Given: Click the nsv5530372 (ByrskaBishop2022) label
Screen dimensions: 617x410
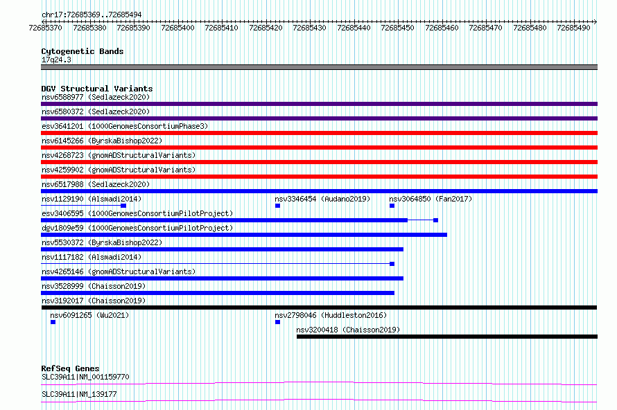Looking at the screenshot, I should point(102,242).
